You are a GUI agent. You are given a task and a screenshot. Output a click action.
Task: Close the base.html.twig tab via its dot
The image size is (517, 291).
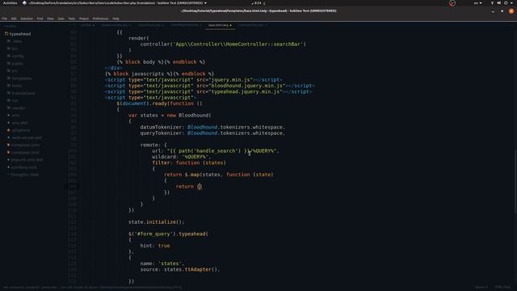pyautogui.click(x=230, y=25)
